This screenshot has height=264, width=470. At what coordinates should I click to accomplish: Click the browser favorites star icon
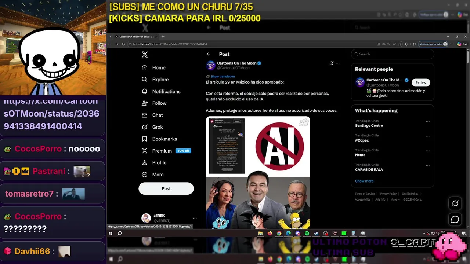(400, 44)
